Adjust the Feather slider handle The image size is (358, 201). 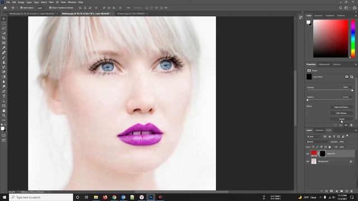tap(307, 100)
